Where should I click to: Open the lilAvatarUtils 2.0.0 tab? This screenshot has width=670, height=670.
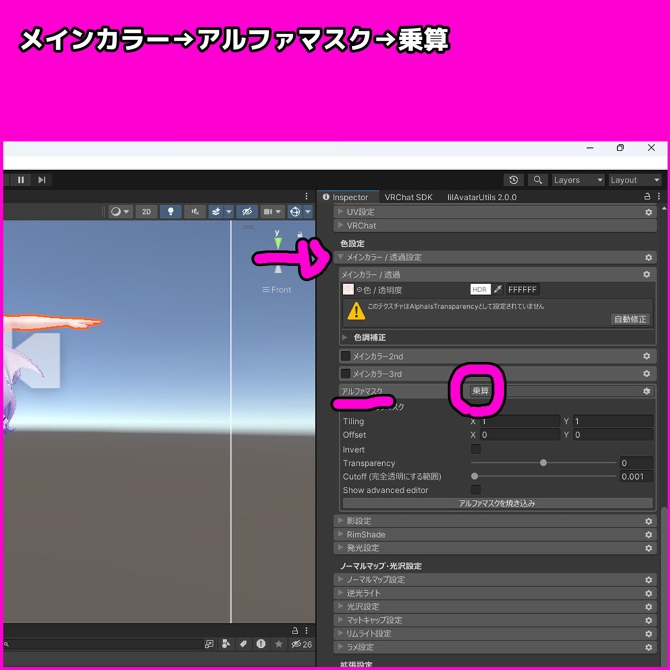coord(482,197)
